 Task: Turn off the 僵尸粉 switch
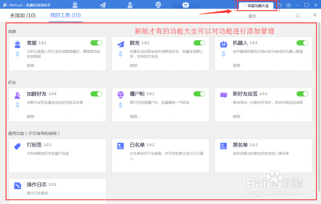199,94
